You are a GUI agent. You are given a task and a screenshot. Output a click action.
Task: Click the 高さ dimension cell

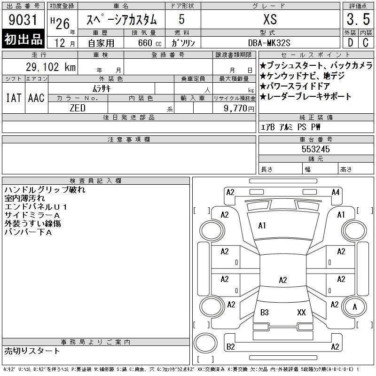356,169
